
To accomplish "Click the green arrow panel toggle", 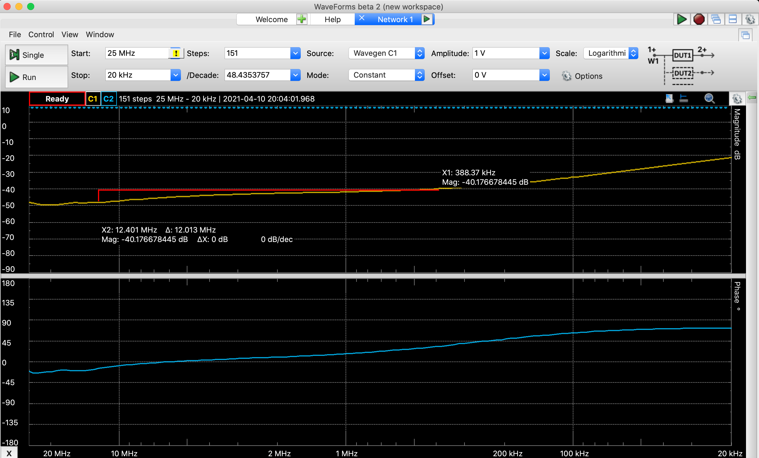I will tap(752, 98).
